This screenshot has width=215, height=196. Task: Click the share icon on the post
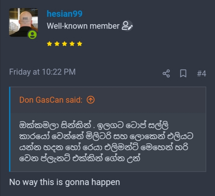[166, 74]
